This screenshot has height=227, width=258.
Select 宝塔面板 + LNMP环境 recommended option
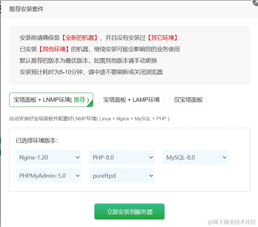click(x=51, y=100)
